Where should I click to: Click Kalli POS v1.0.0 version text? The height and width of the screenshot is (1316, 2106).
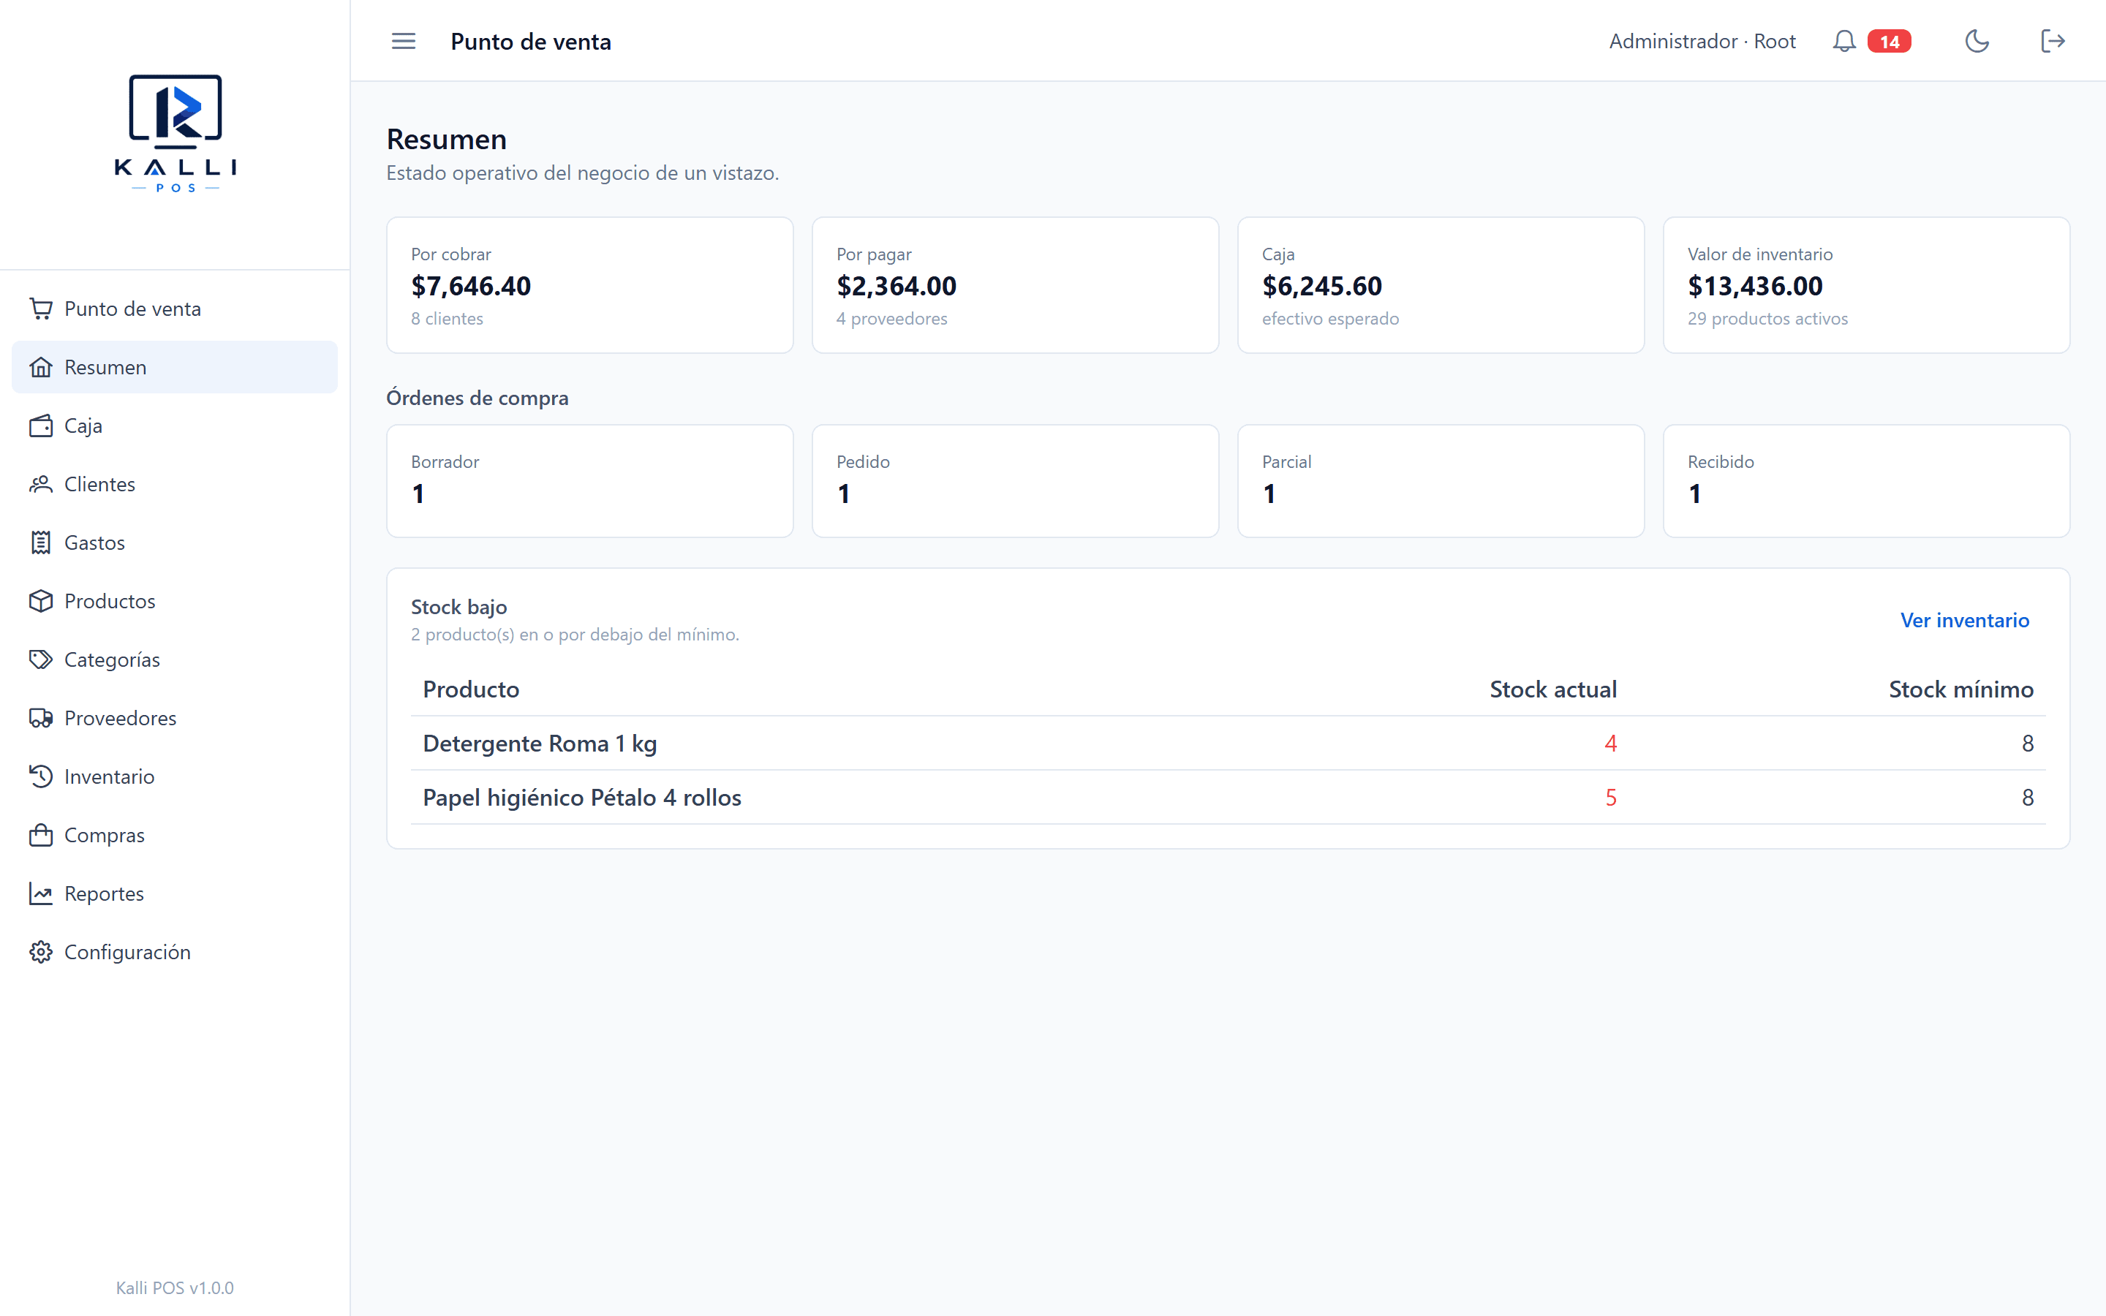pyautogui.click(x=175, y=1287)
